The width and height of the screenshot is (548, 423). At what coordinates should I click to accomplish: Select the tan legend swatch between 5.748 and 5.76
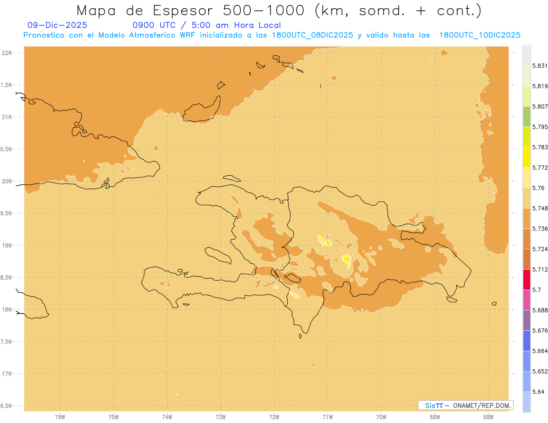[x=527, y=198]
